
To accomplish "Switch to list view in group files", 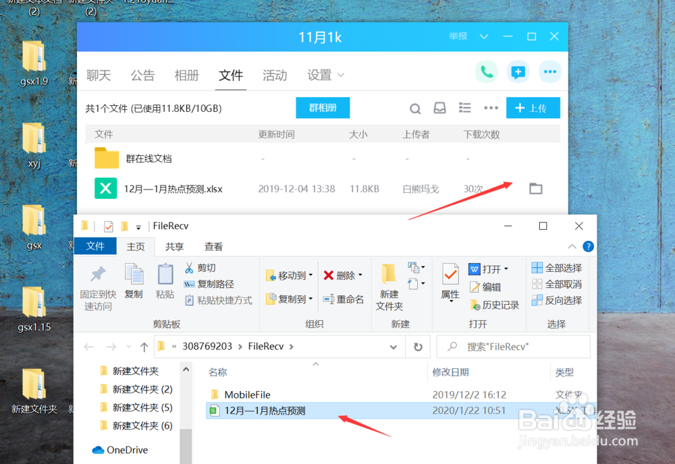I will pos(464,107).
